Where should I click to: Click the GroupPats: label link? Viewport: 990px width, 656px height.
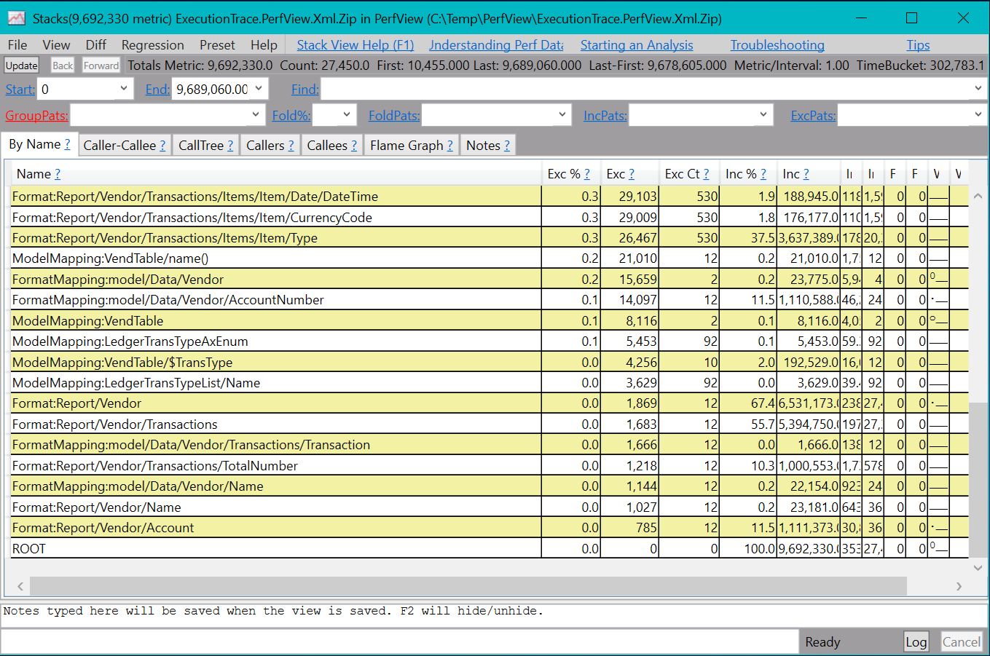coord(36,116)
